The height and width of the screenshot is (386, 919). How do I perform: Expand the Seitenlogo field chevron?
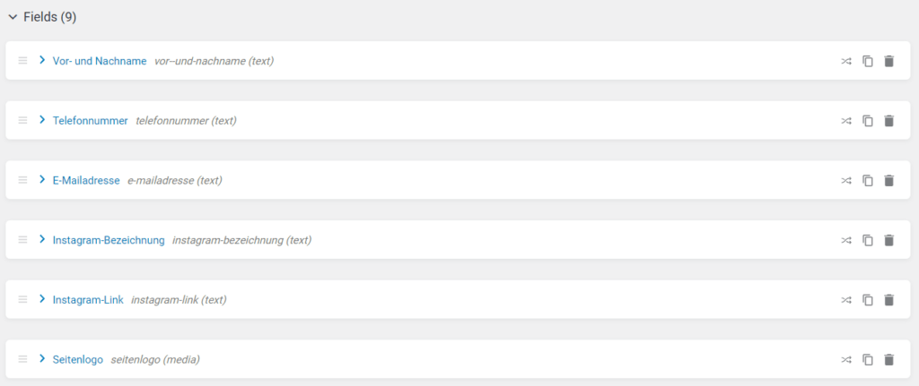(x=42, y=359)
